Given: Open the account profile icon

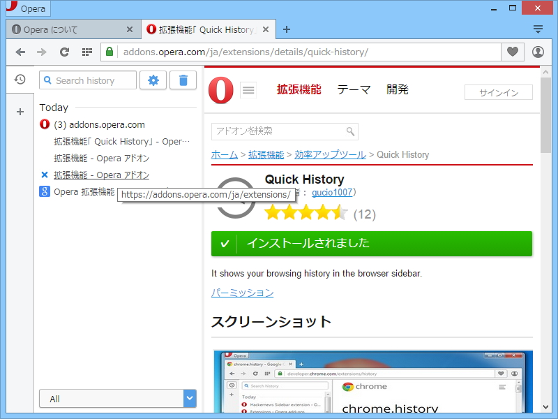Looking at the screenshot, I should (x=537, y=52).
